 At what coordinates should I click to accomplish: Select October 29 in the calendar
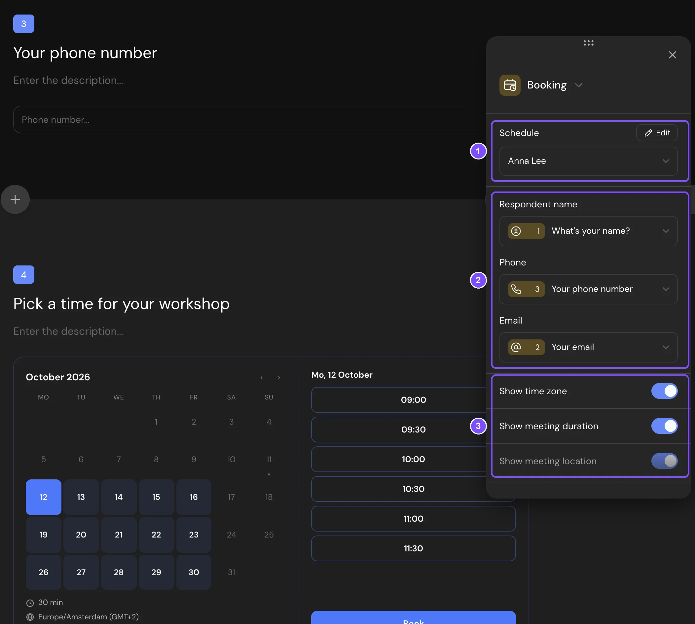coord(156,572)
